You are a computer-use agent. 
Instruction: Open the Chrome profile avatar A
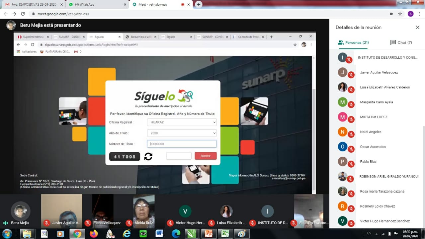coord(410,14)
